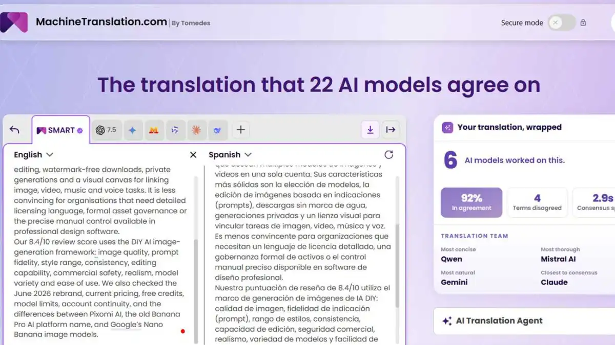Image resolution: width=615 pixels, height=345 pixels.
Task: Download the translation
Action: click(370, 130)
